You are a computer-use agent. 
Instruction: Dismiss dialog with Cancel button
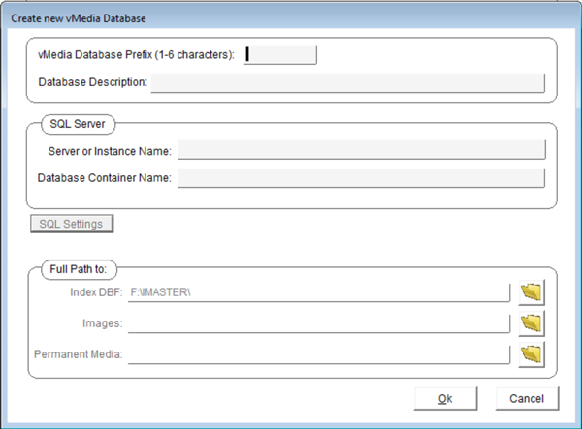click(x=527, y=399)
